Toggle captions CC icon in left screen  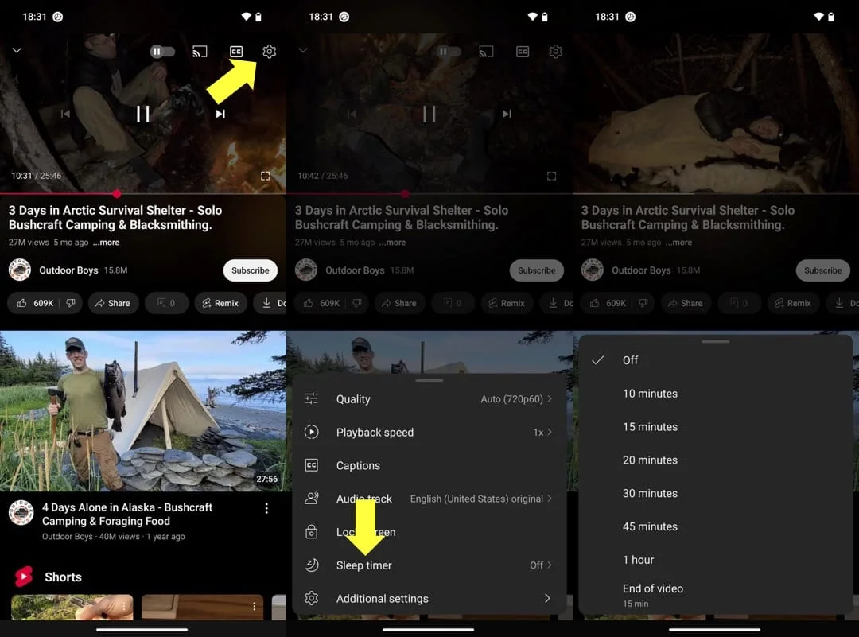point(236,52)
